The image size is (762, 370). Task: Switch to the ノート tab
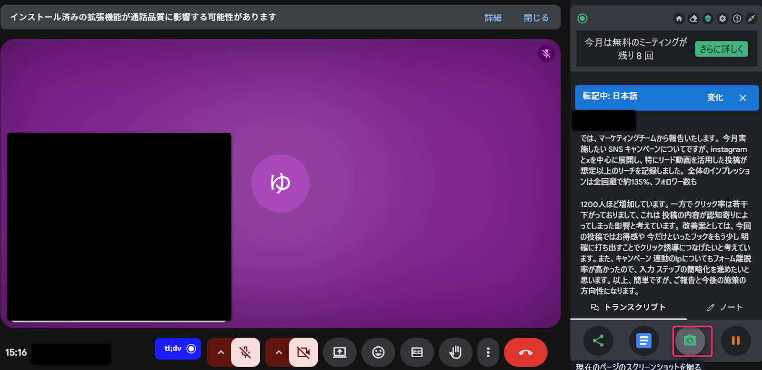click(x=725, y=307)
